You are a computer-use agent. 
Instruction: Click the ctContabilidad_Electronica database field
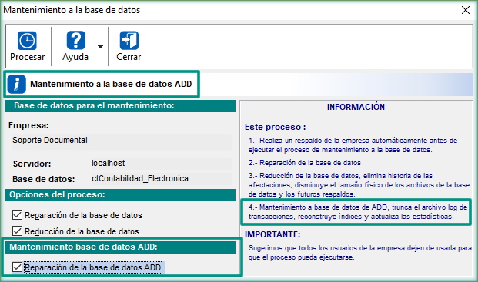[162, 178]
